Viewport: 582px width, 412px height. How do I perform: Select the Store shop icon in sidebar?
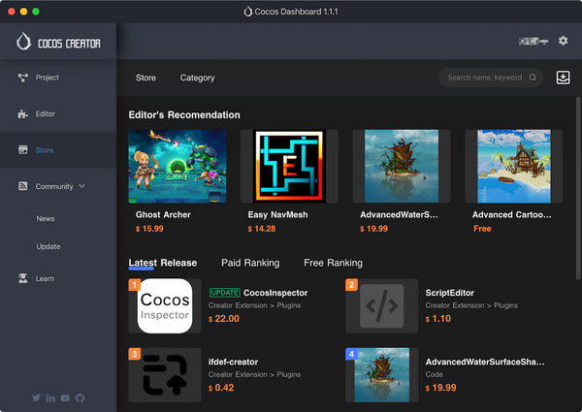[23, 150]
